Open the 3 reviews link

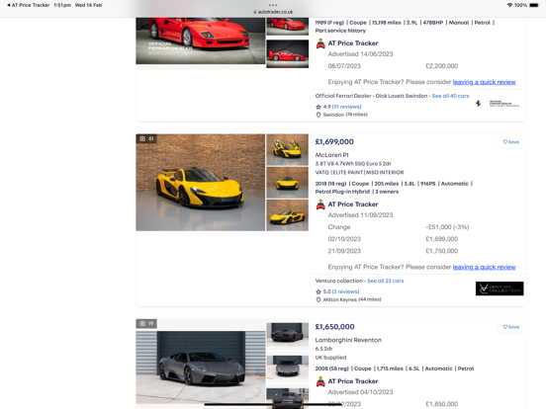coord(345,291)
